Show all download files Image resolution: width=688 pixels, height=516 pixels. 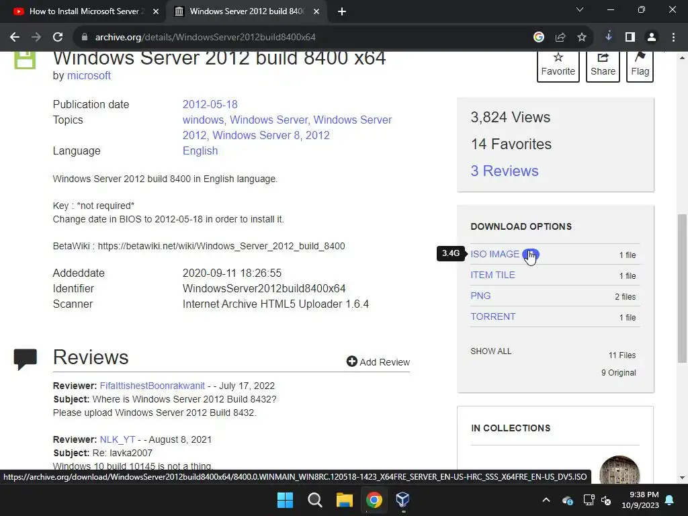491,351
